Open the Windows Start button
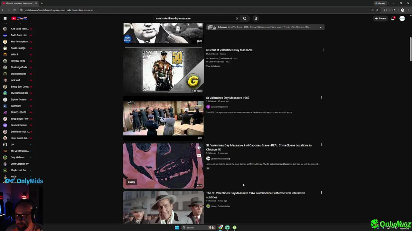The image size is (412, 231). pos(177,227)
